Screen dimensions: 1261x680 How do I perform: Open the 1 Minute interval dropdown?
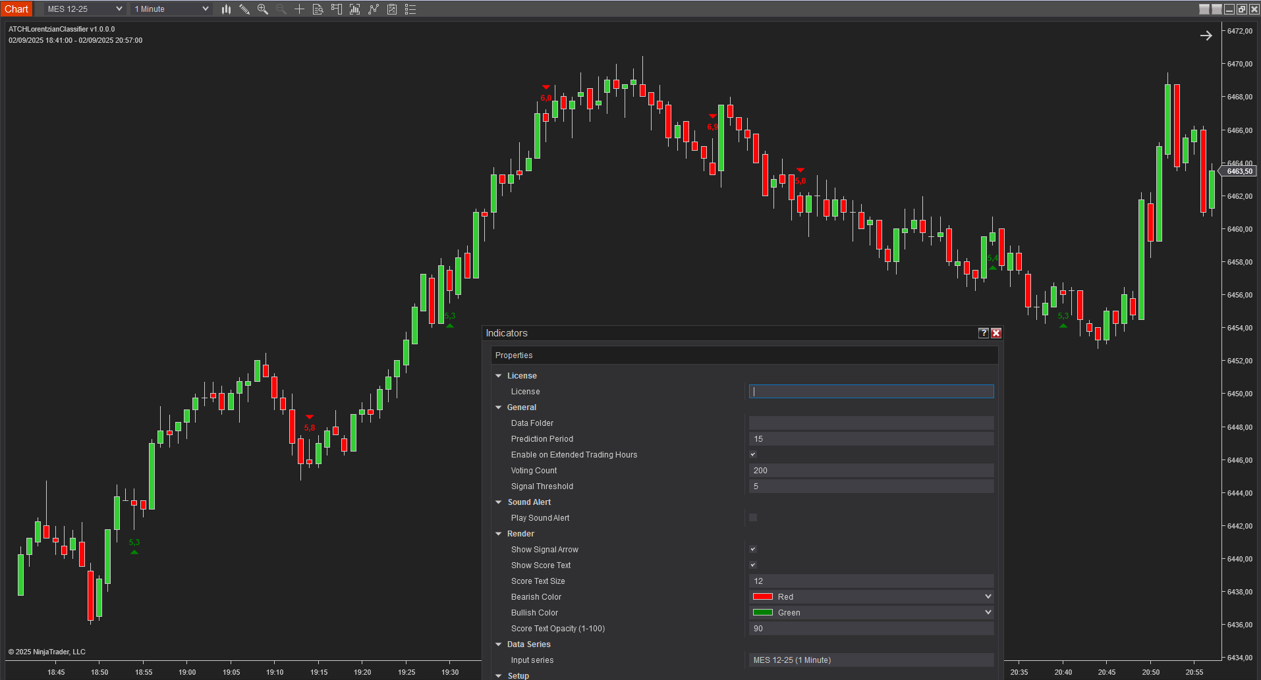pos(171,9)
